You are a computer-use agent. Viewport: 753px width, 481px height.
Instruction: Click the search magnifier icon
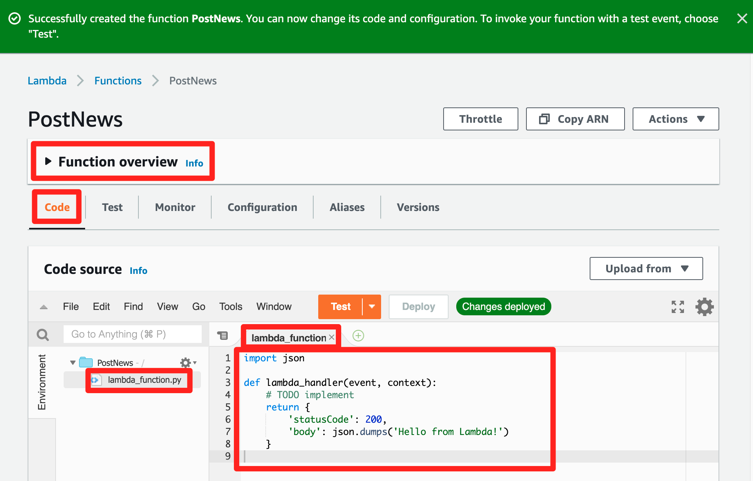tap(43, 334)
